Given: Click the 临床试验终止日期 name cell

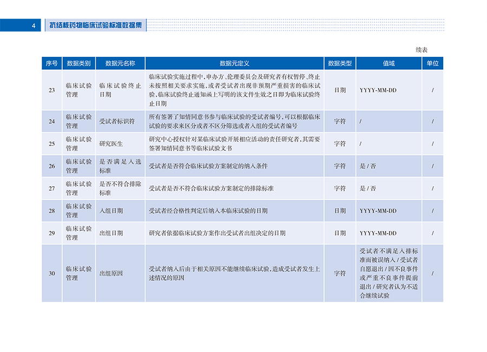Looking at the screenshot, I should [120, 90].
